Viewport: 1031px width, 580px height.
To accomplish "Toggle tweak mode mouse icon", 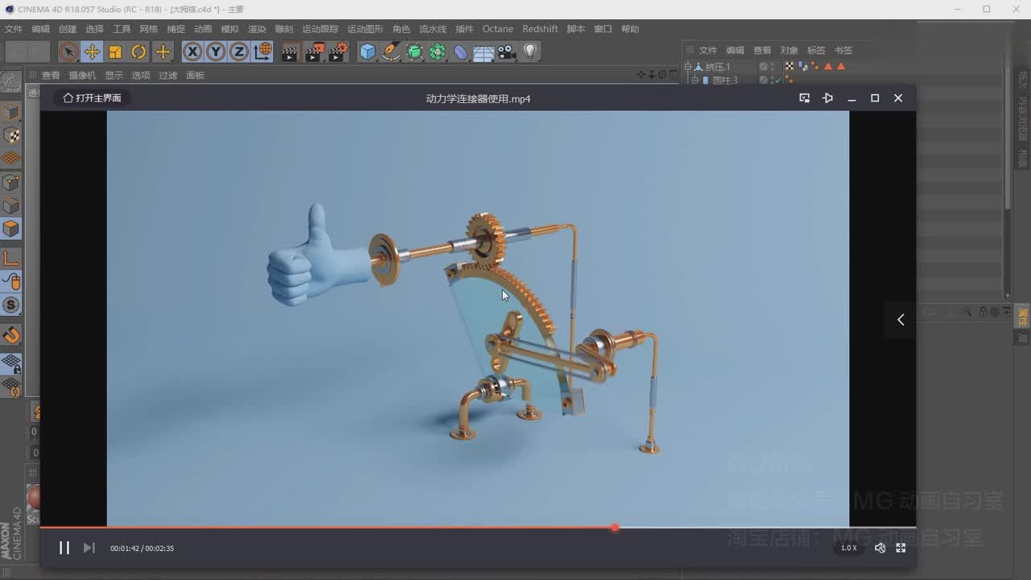I will [10, 281].
